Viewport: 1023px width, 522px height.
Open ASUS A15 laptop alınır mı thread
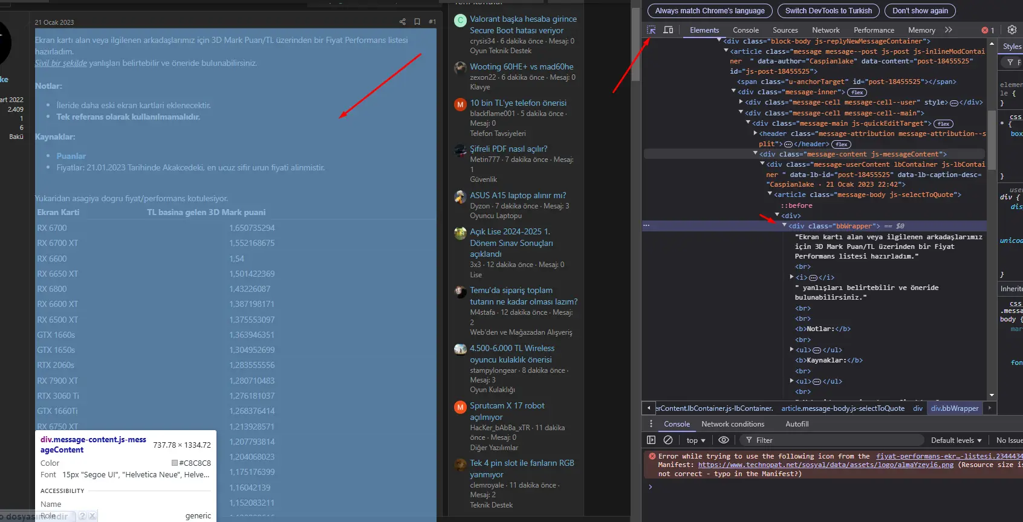pyautogui.click(x=518, y=195)
